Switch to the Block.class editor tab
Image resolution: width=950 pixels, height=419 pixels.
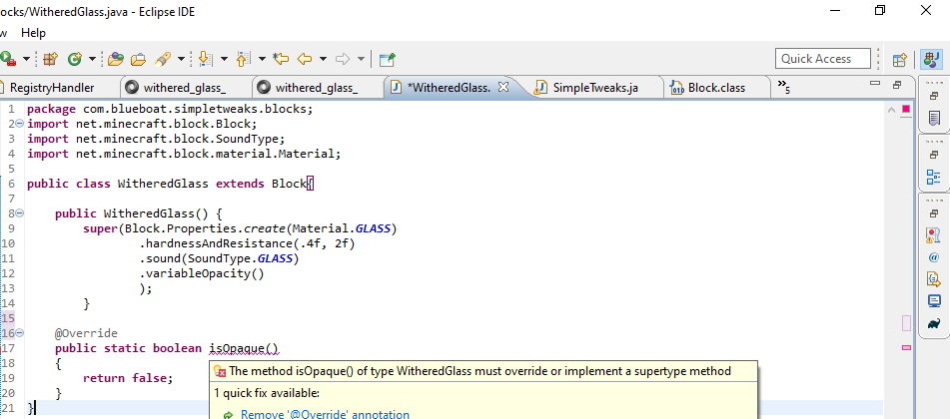point(715,88)
